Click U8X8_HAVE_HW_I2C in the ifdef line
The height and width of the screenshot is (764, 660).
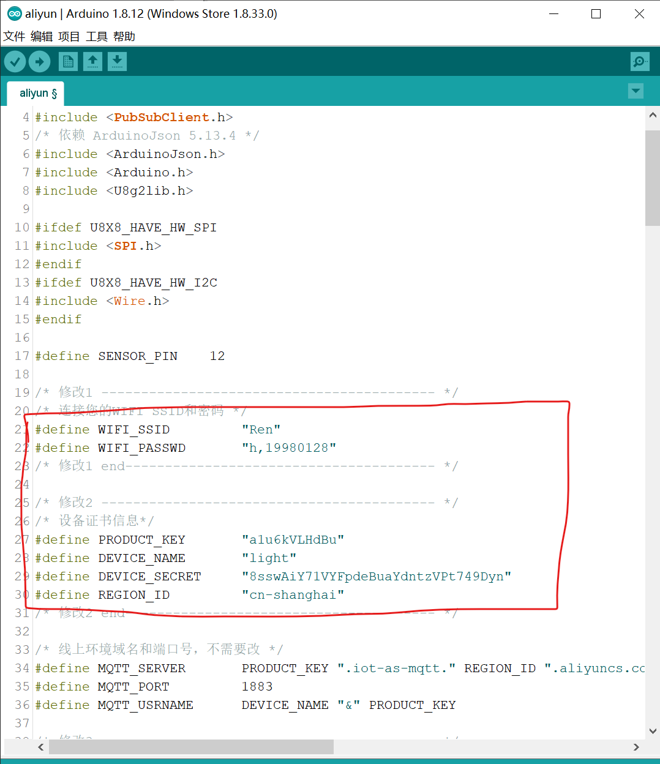154,282
